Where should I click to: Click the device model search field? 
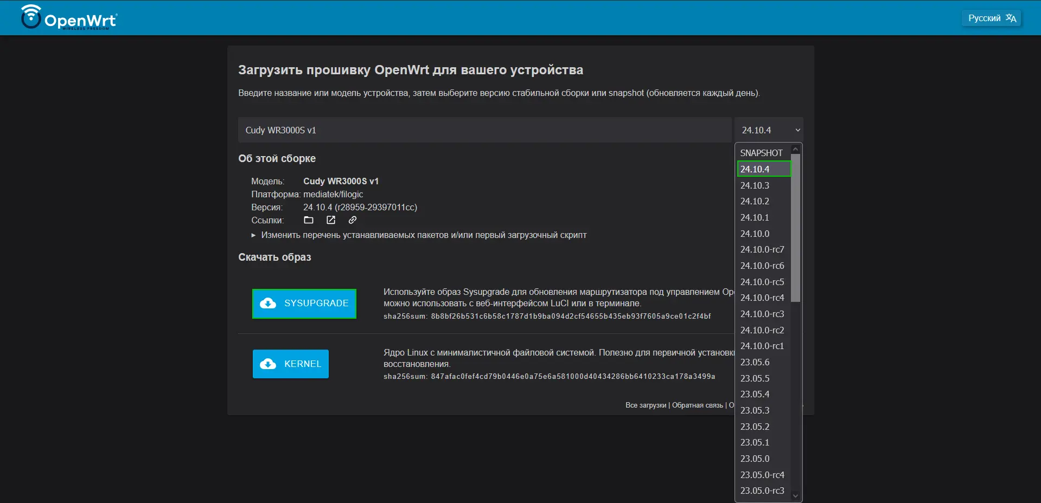coord(484,130)
